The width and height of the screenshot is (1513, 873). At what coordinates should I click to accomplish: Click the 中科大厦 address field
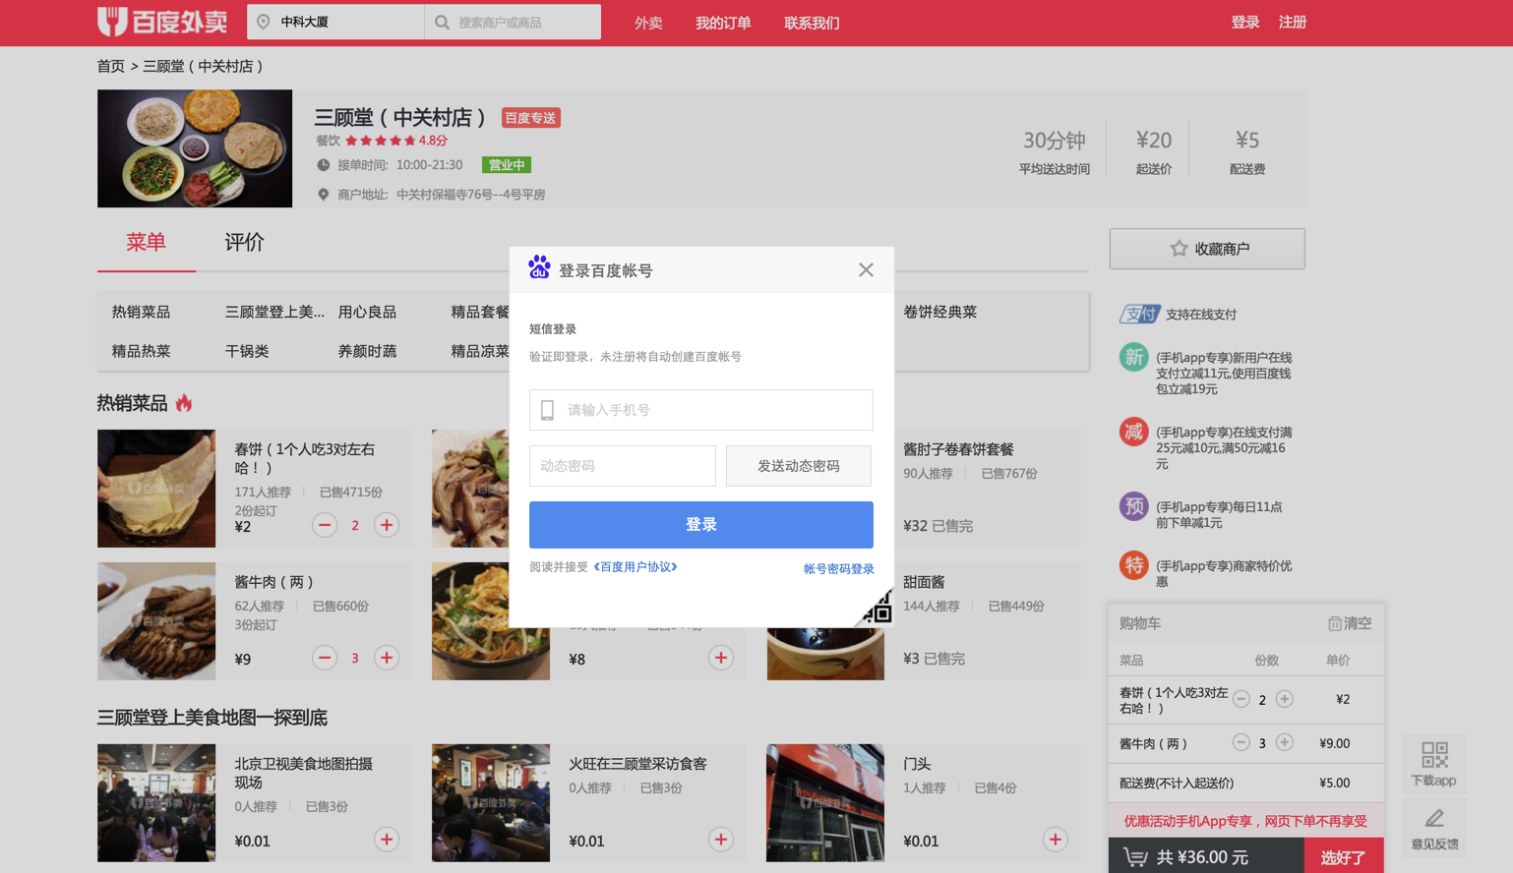(335, 22)
